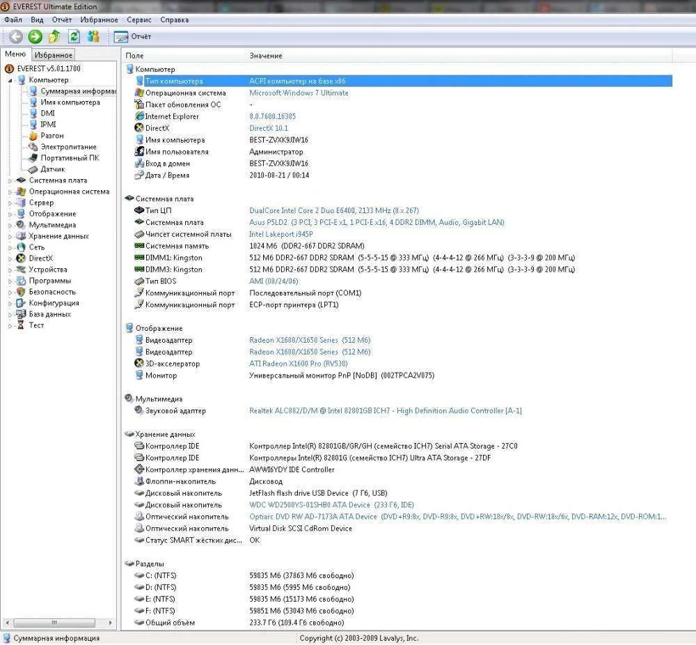Select Имя компьютера in tree

(70, 102)
